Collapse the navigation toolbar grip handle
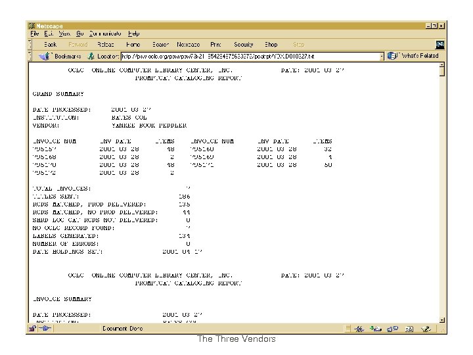The image size is (473, 355). pyautogui.click(x=30, y=45)
